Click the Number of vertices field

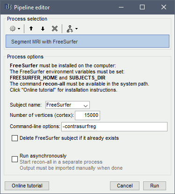click(87, 115)
